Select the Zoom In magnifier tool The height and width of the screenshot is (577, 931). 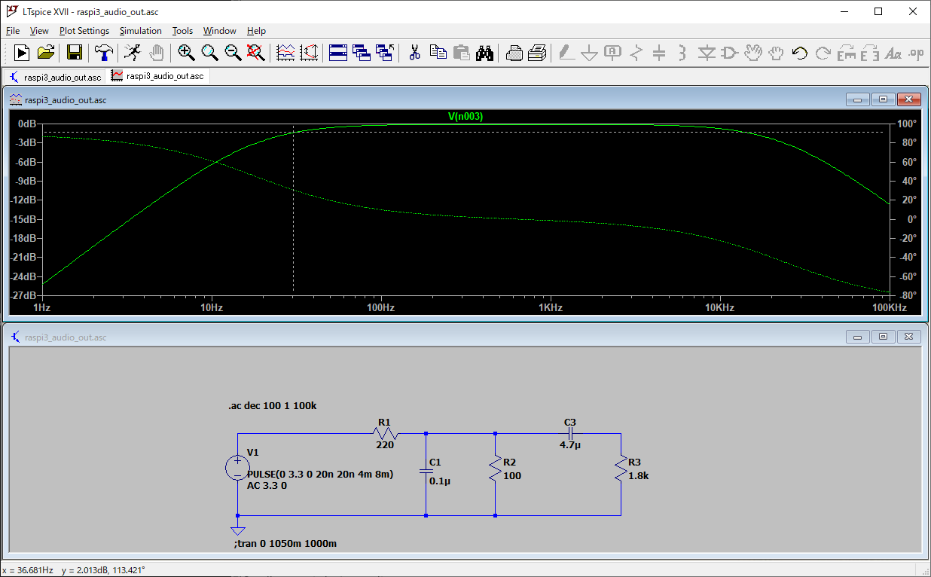click(x=186, y=53)
